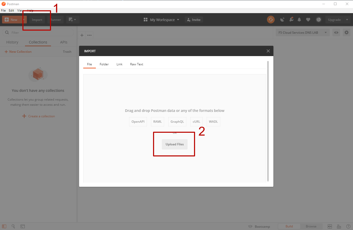
Task: Open the user avatar icon
Action: [x=319, y=20]
